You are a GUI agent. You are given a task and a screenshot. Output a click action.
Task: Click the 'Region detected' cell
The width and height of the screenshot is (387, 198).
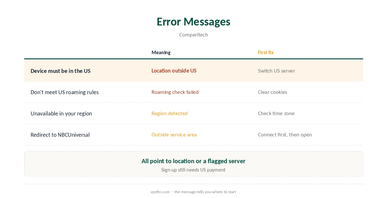[170, 113]
